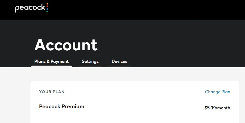Click blank space between YOUR PLAN and Change Plan
The image size is (245, 123).
(134, 92)
